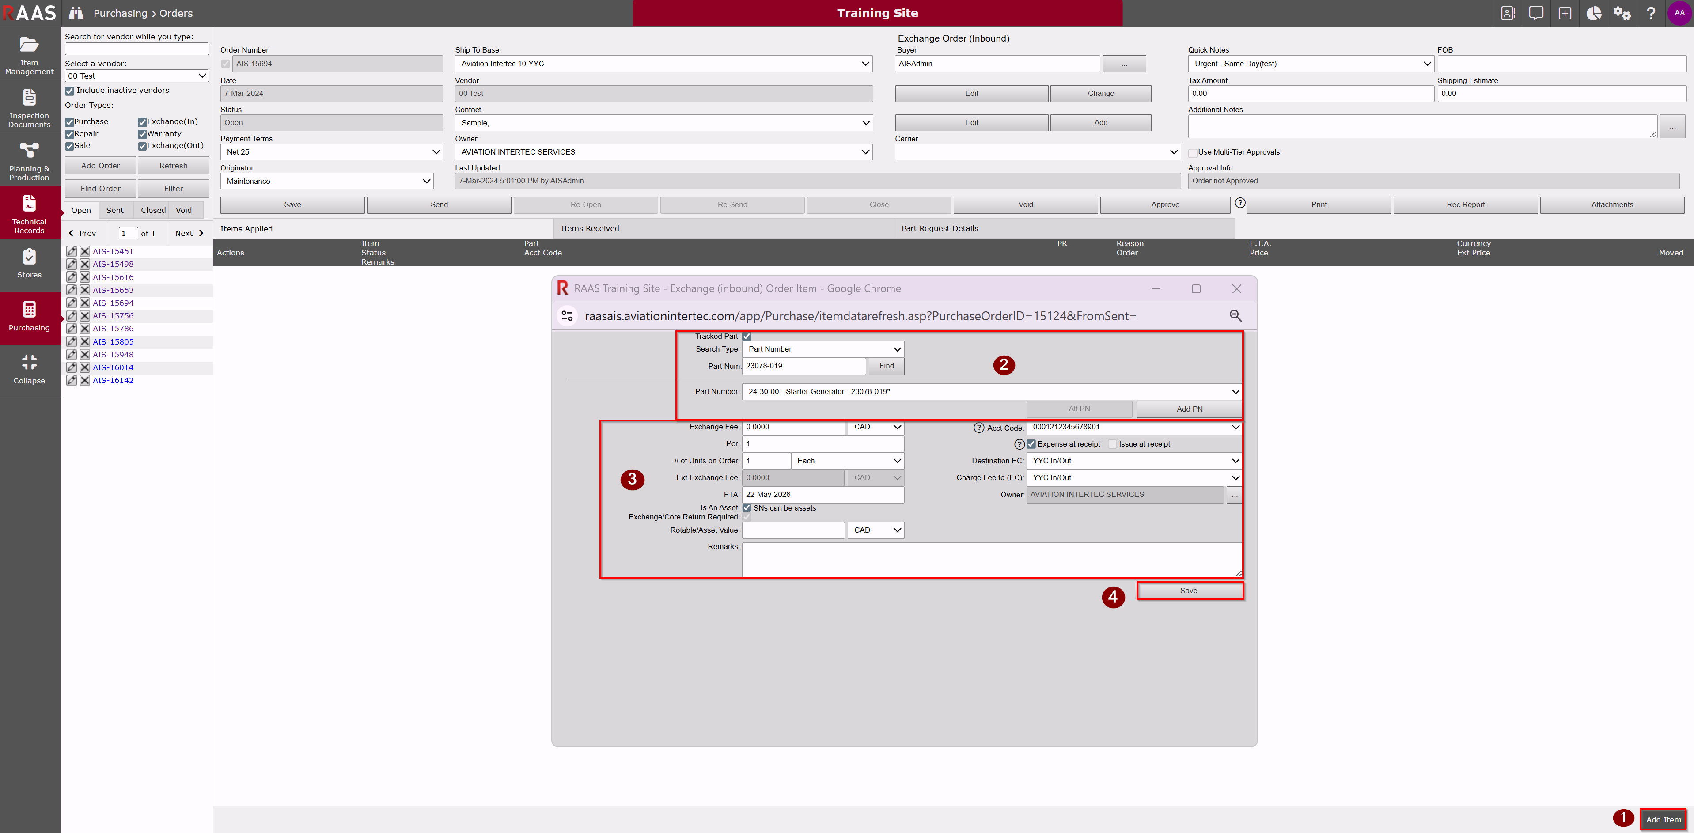The width and height of the screenshot is (1694, 833).
Task: Click the binoculars search icon in header
Action: (x=76, y=13)
